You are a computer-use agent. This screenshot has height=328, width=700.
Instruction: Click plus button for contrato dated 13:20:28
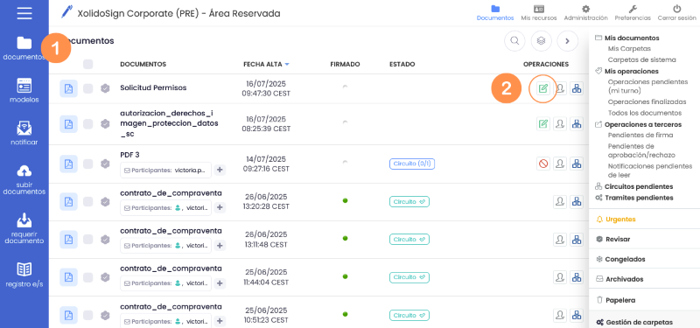coord(220,207)
